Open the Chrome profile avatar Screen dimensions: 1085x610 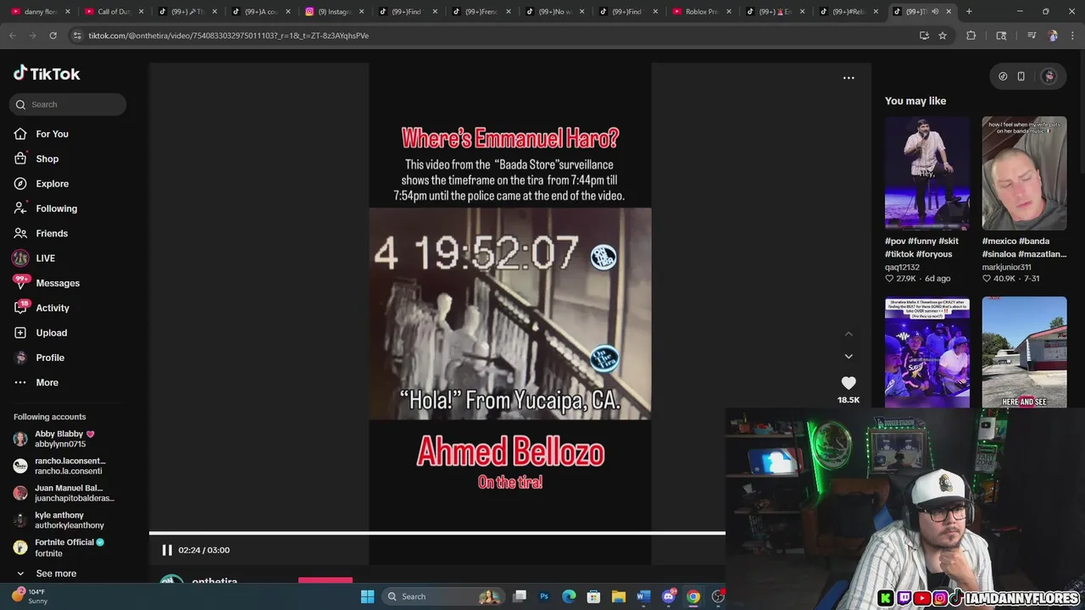coord(1053,36)
